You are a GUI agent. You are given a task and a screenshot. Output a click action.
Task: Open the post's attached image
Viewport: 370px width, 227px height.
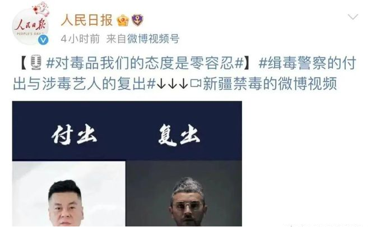pyautogui.click(x=127, y=164)
